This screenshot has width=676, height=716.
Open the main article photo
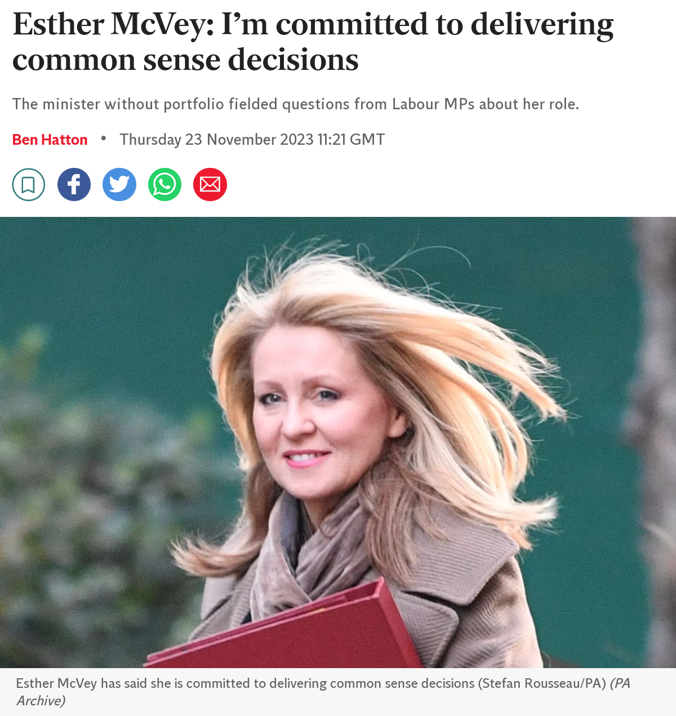[x=338, y=442]
